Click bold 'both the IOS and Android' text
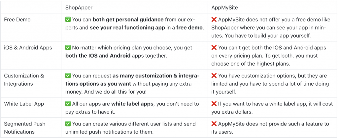This screenshot has width=338, height=138. click(x=98, y=56)
